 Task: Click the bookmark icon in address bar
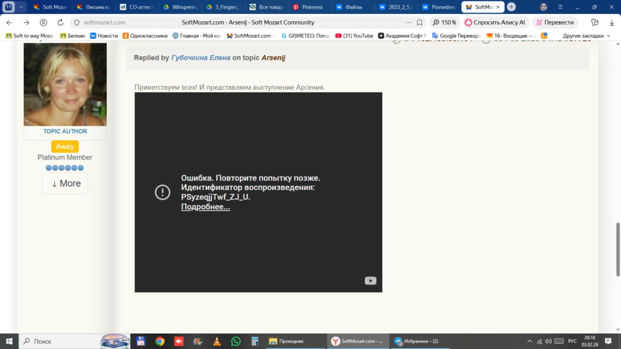coord(420,23)
